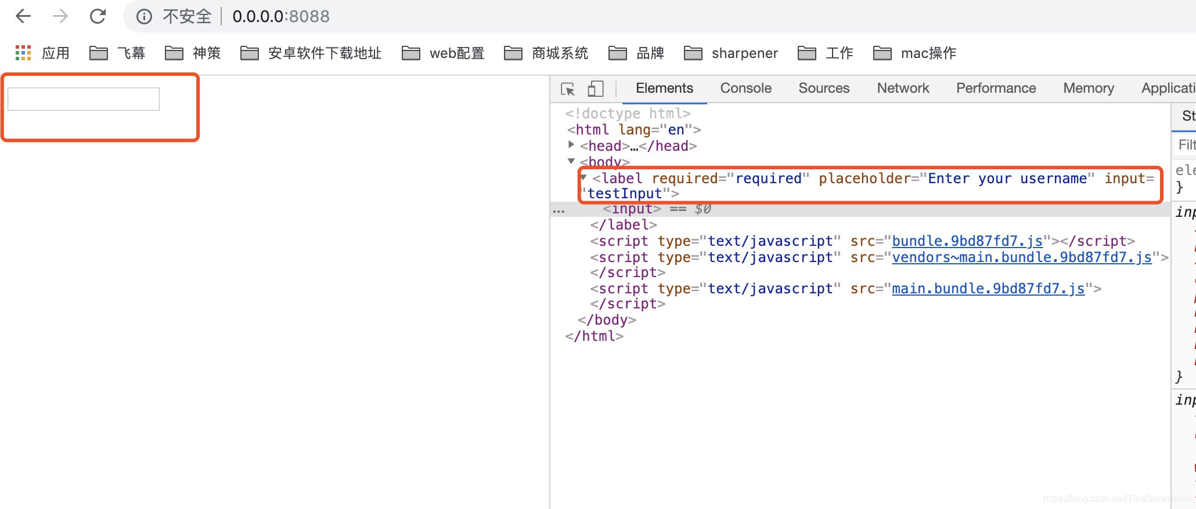Collapse the body element node

[x=571, y=161]
